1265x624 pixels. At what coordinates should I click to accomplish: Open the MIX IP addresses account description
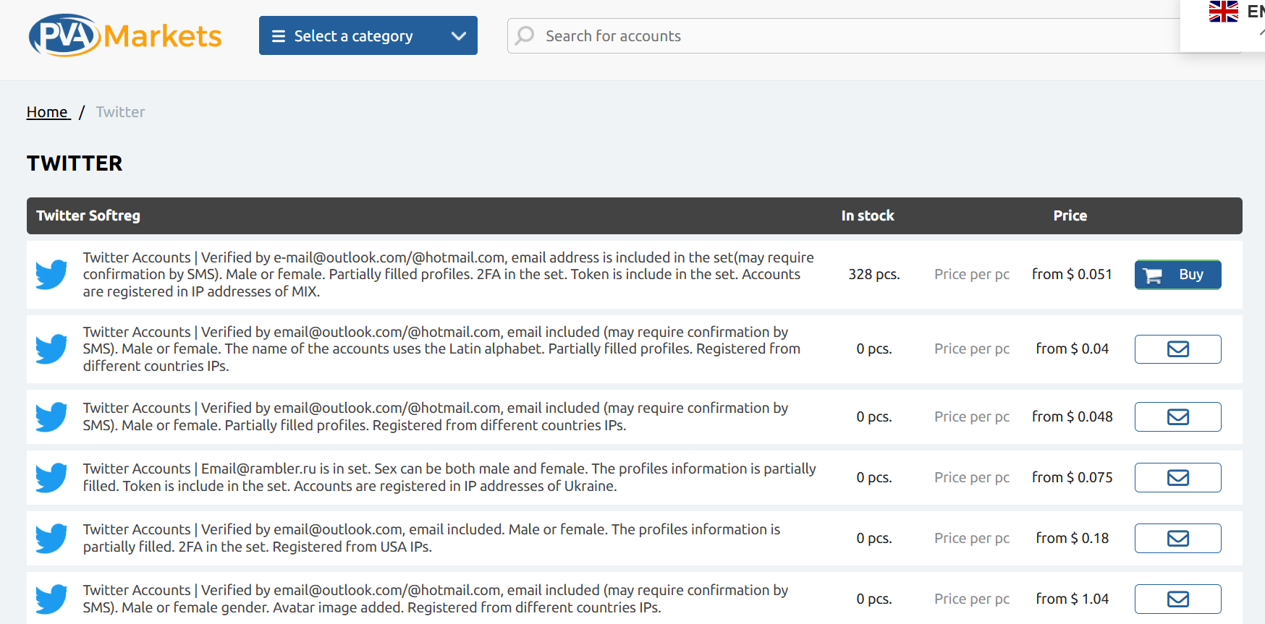point(449,275)
